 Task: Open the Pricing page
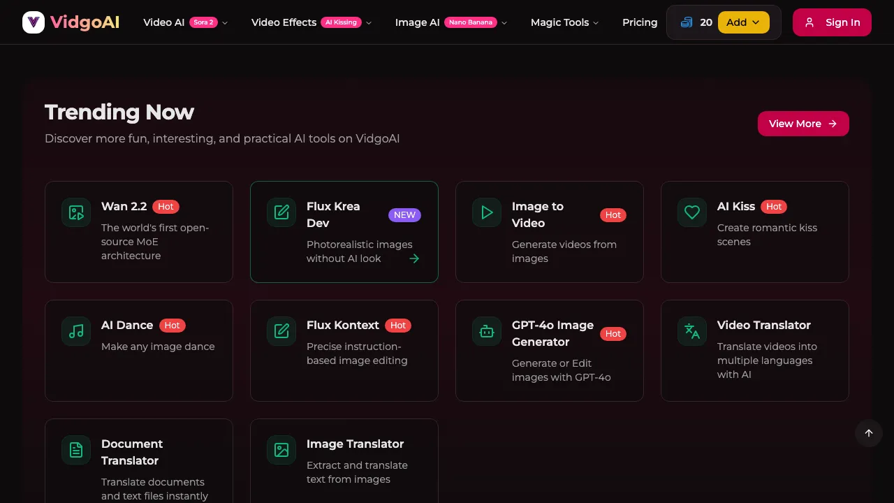(640, 22)
